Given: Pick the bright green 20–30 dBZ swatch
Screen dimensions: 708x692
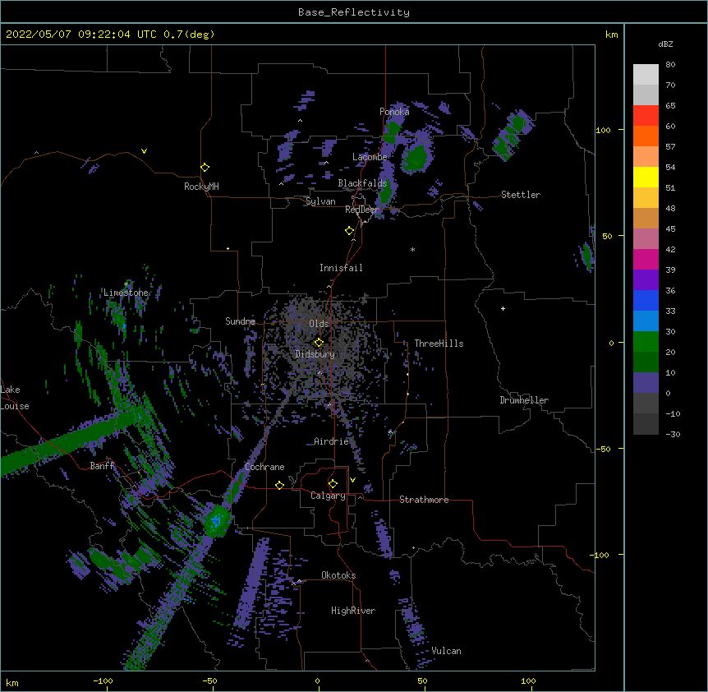Looking at the screenshot, I should 646,342.
